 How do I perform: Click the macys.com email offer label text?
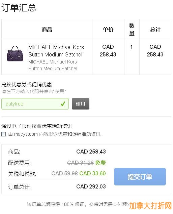54,134
